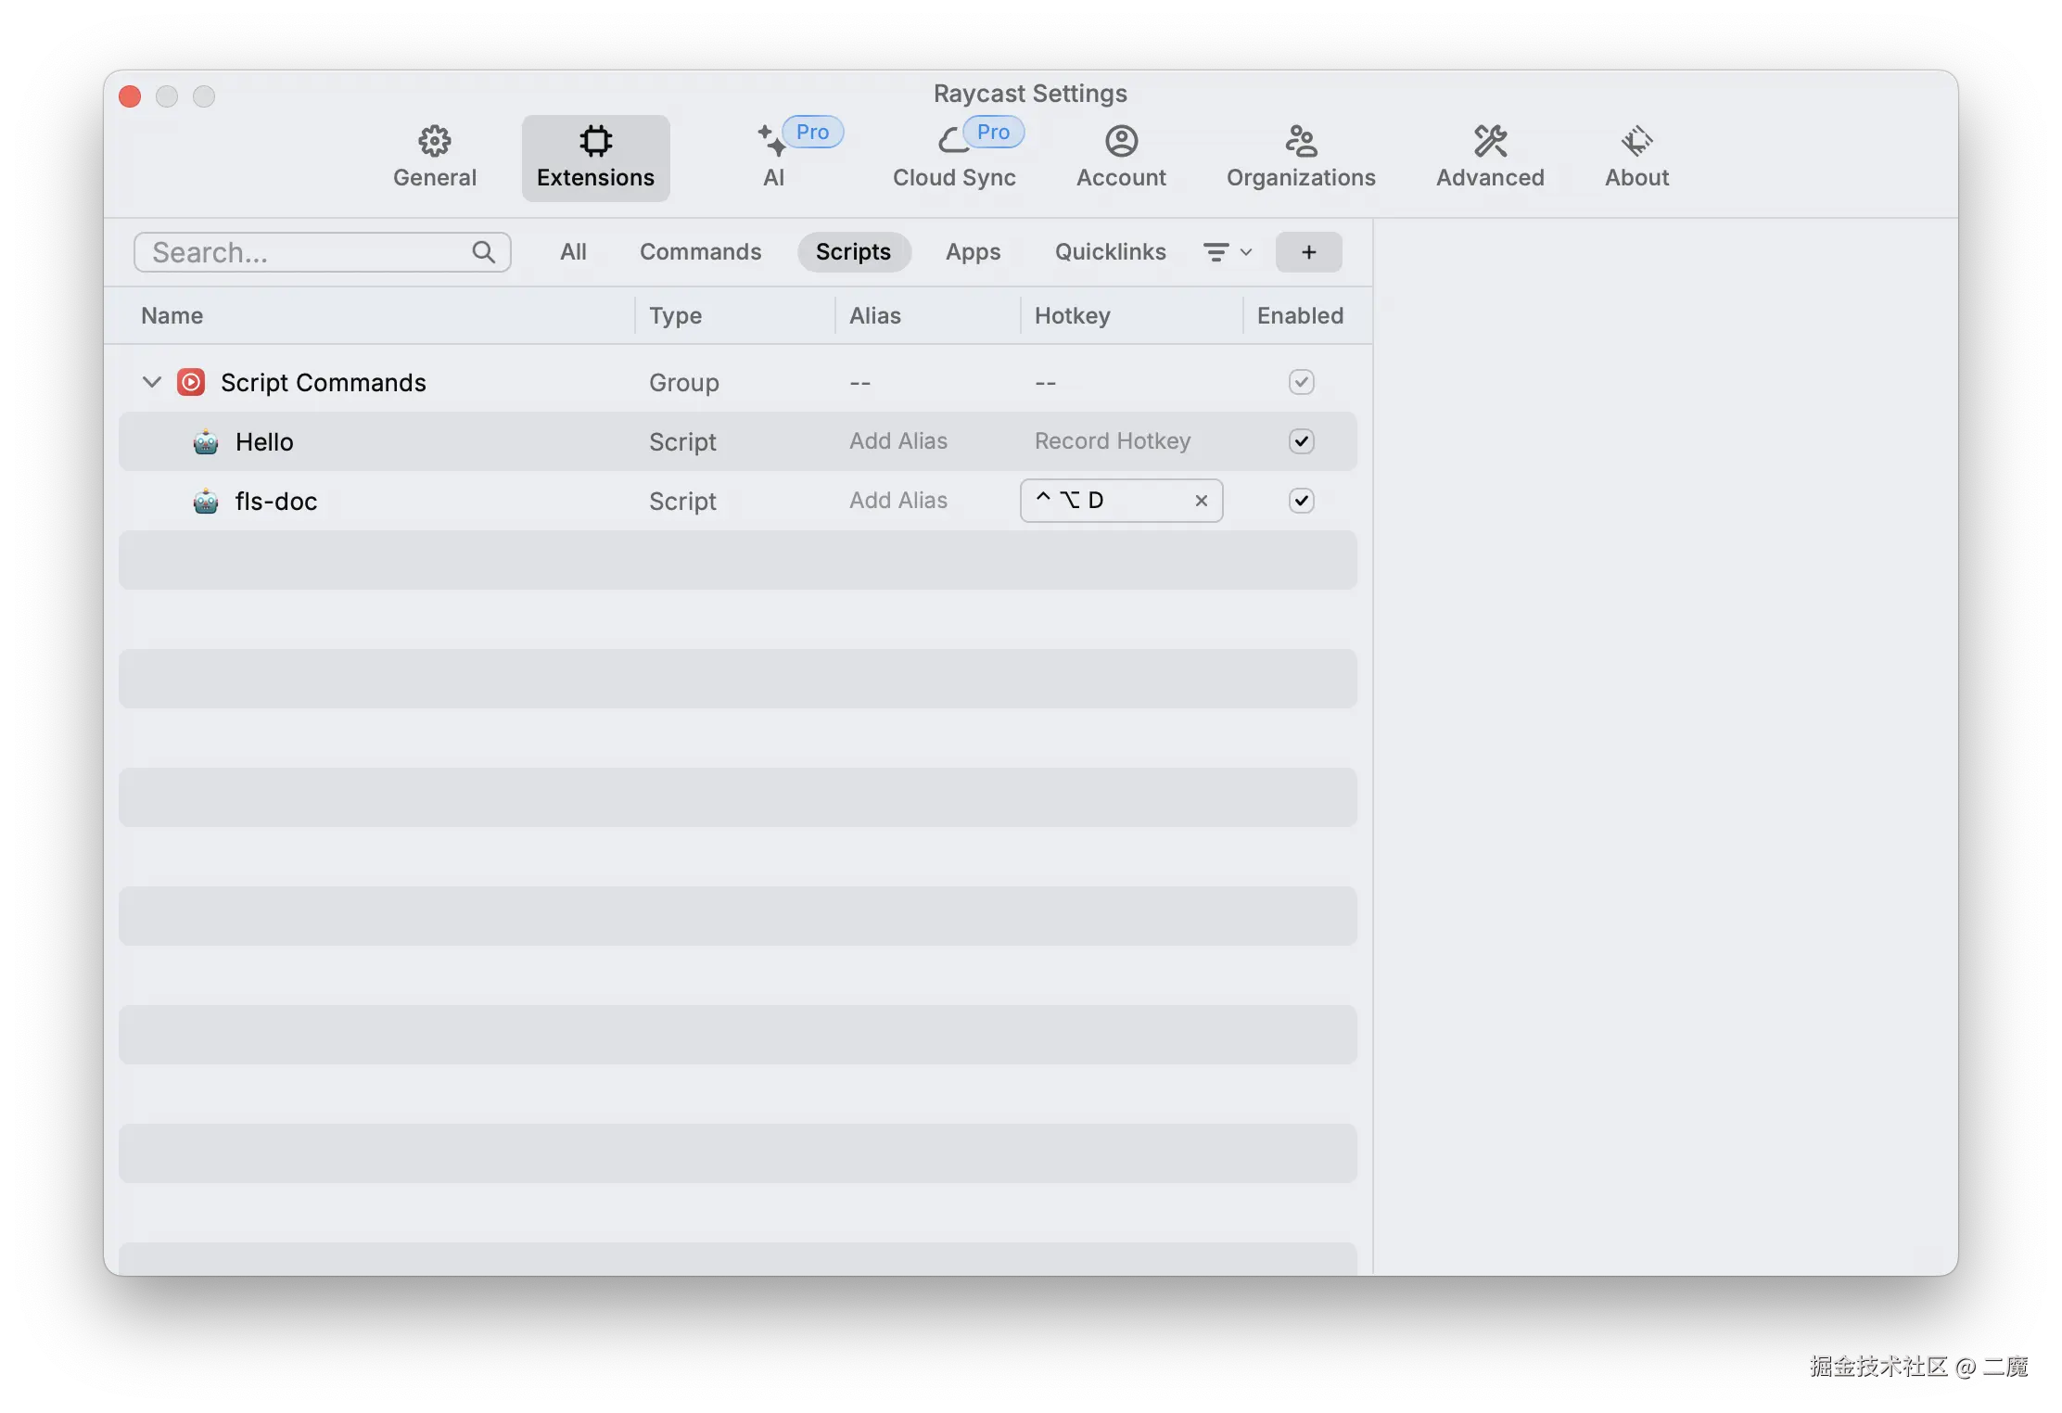Collapse the Script Commands group chevron
Viewport: 2062px width, 1413px height.
point(152,382)
